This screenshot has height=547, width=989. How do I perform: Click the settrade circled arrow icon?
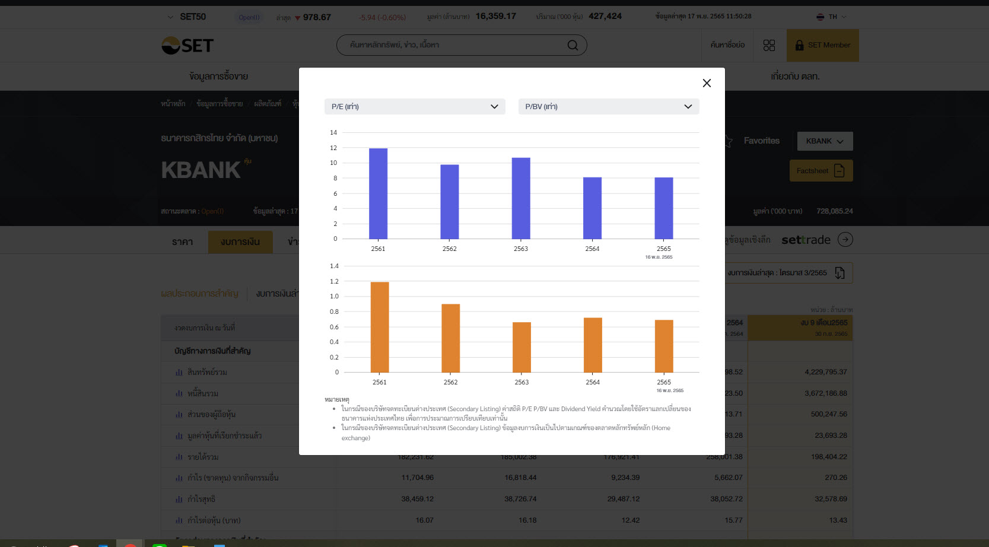[845, 240]
